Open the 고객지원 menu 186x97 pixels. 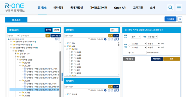[138, 8]
